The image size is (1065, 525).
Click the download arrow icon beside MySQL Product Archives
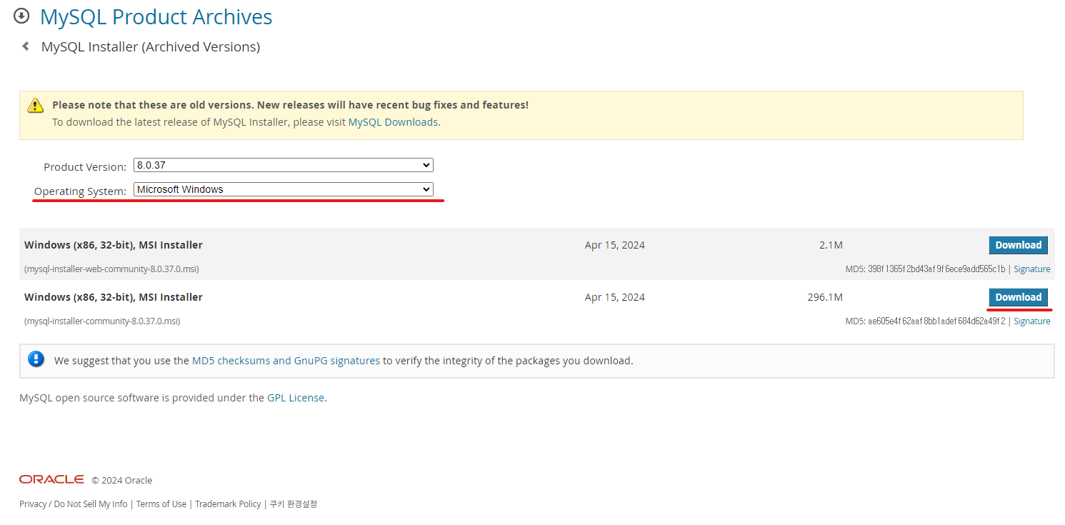(x=22, y=16)
